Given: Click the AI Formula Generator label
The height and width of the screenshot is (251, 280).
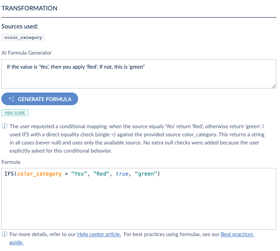Looking at the screenshot, I should (x=27, y=53).
